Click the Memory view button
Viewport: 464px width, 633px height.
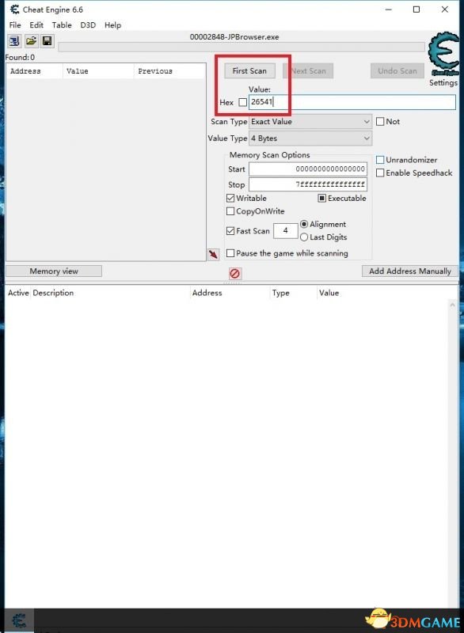coord(54,271)
